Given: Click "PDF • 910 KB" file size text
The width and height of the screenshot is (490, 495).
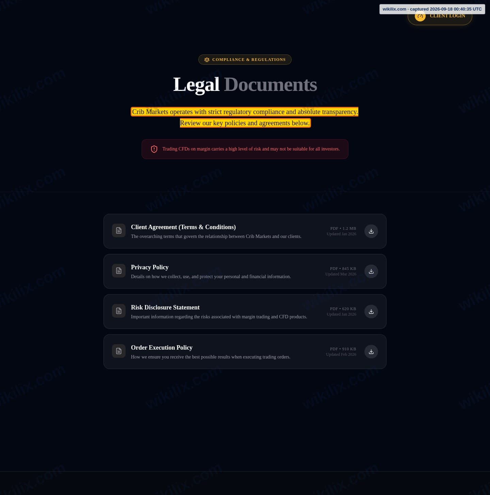Looking at the screenshot, I should (343, 349).
